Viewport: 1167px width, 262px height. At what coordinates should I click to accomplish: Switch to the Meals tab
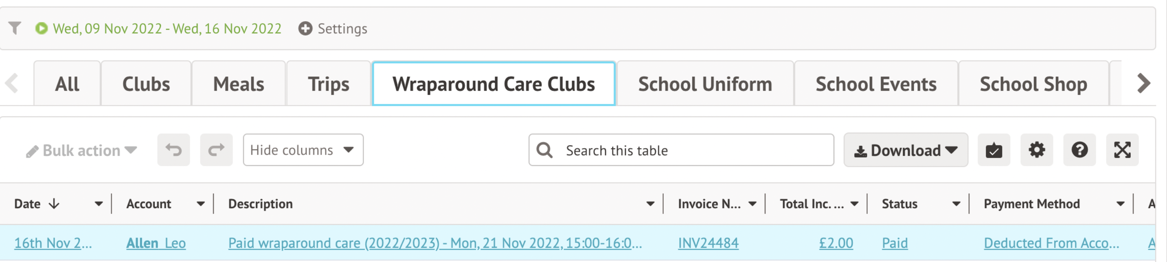click(x=238, y=84)
